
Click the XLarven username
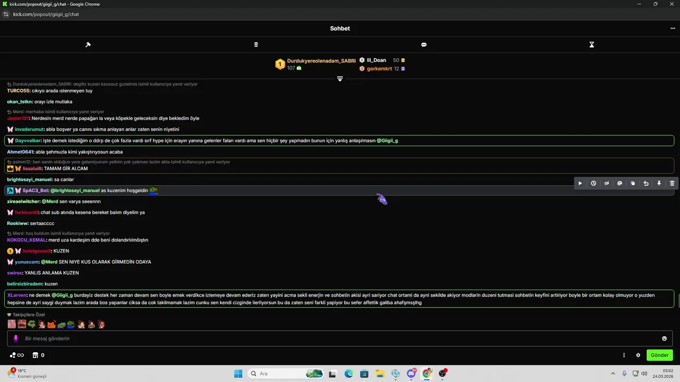17,295
